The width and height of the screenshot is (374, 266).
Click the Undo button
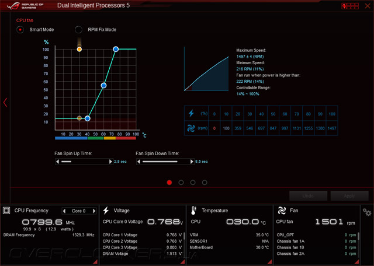coord(308,196)
